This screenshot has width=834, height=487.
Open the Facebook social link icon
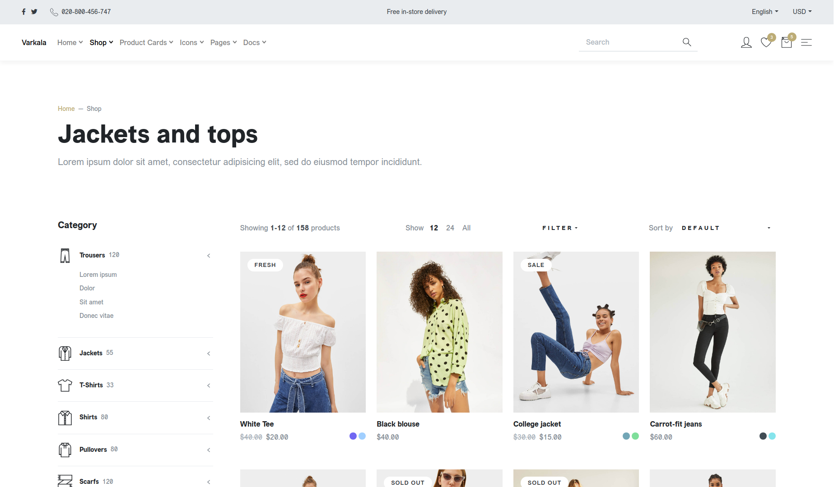pos(23,12)
